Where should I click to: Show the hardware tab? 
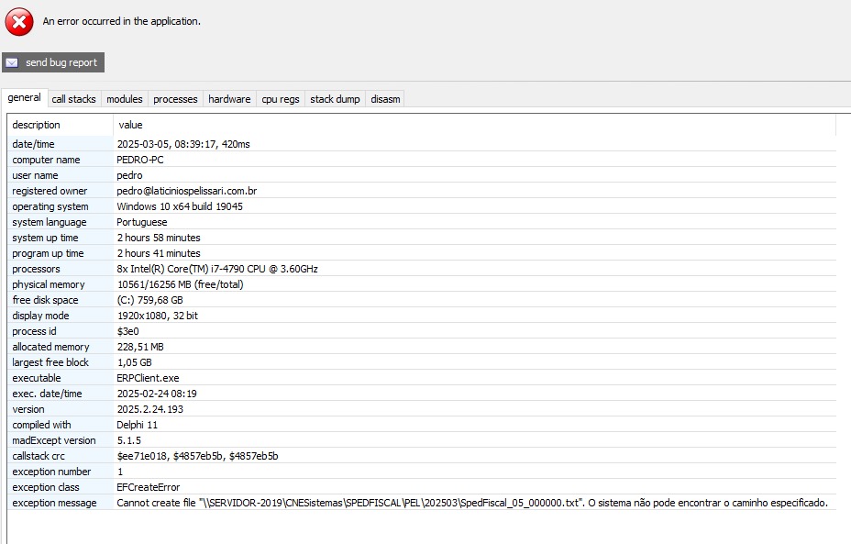click(x=229, y=99)
